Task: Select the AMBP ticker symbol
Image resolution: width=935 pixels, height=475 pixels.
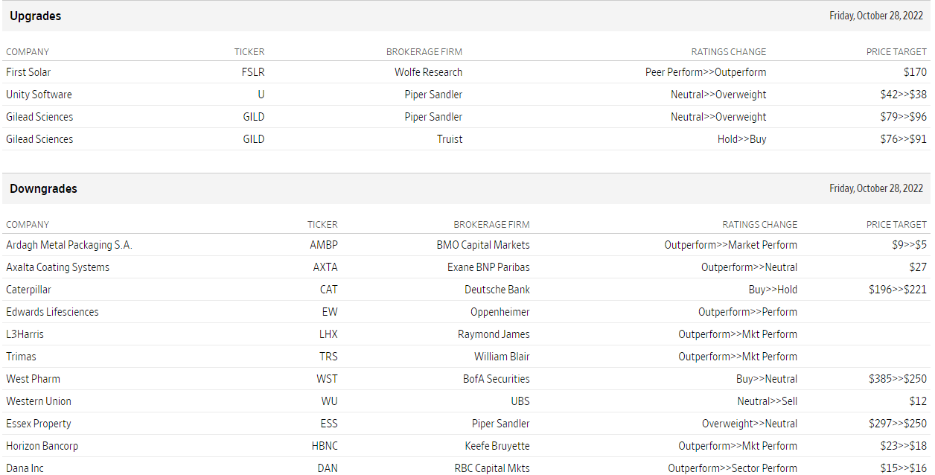Action: 323,245
